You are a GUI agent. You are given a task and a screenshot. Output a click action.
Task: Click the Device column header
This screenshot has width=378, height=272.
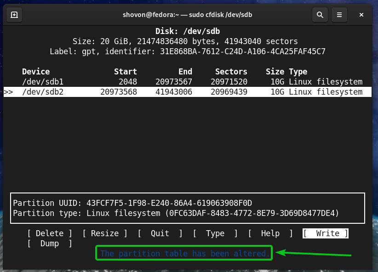tap(36, 72)
